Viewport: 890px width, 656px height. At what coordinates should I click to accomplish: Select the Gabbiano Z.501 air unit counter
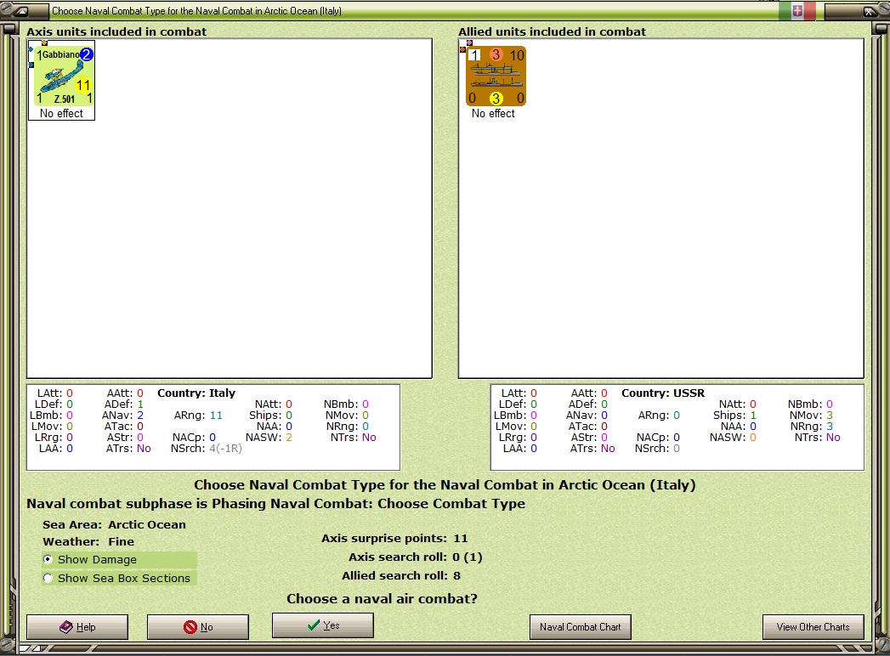point(64,76)
